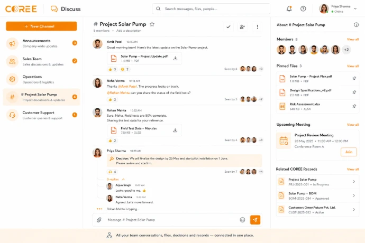Join the Project Review Meeting
This screenshot has height=243, width=365.
pos(349,152)
